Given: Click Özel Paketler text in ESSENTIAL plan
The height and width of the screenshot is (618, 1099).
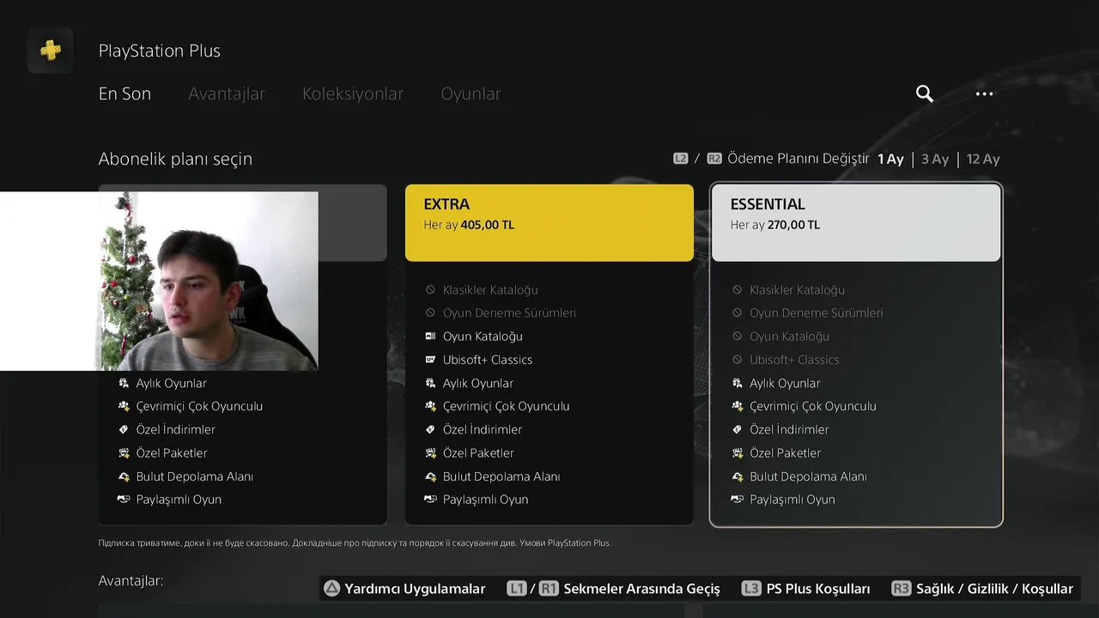Looking at the screenshot, I should tap(785, 452).
